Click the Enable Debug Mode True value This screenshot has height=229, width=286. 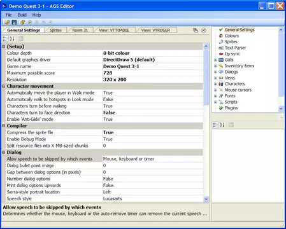[x=108, y=139]
